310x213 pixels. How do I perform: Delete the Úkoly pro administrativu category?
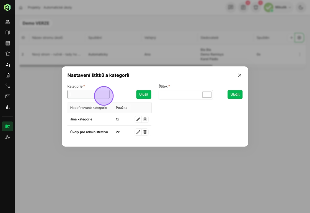(145, 132)
